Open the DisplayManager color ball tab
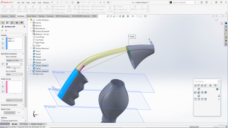The height and width of the screenshot is (128, 228). pyautogui.click(x=21, y=23)
